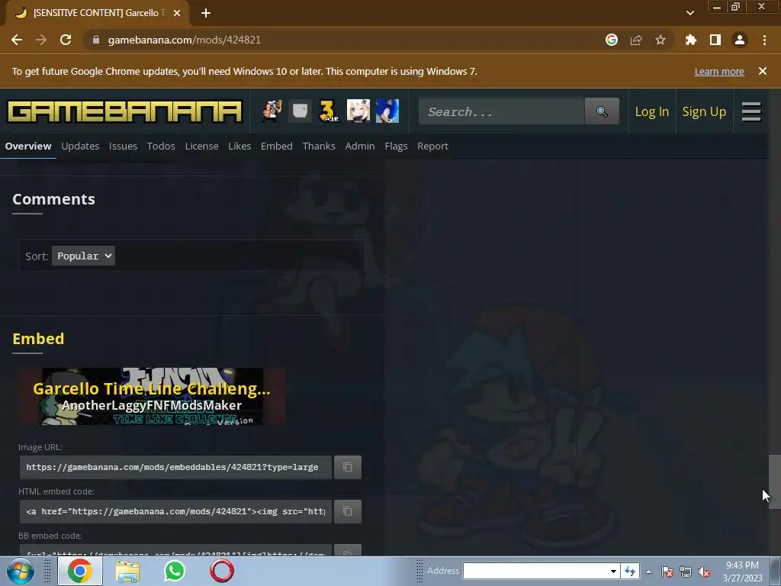Open the hamburger site menu
The width and height of the screenshot is (781, 586).
point(751,111)
